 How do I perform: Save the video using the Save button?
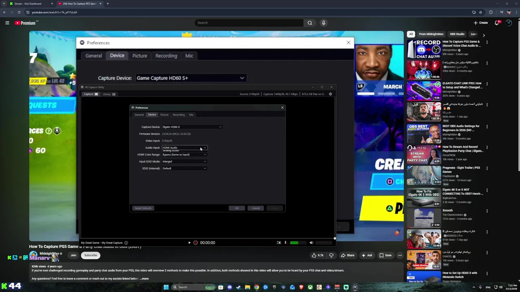click(x=386, y=255)
